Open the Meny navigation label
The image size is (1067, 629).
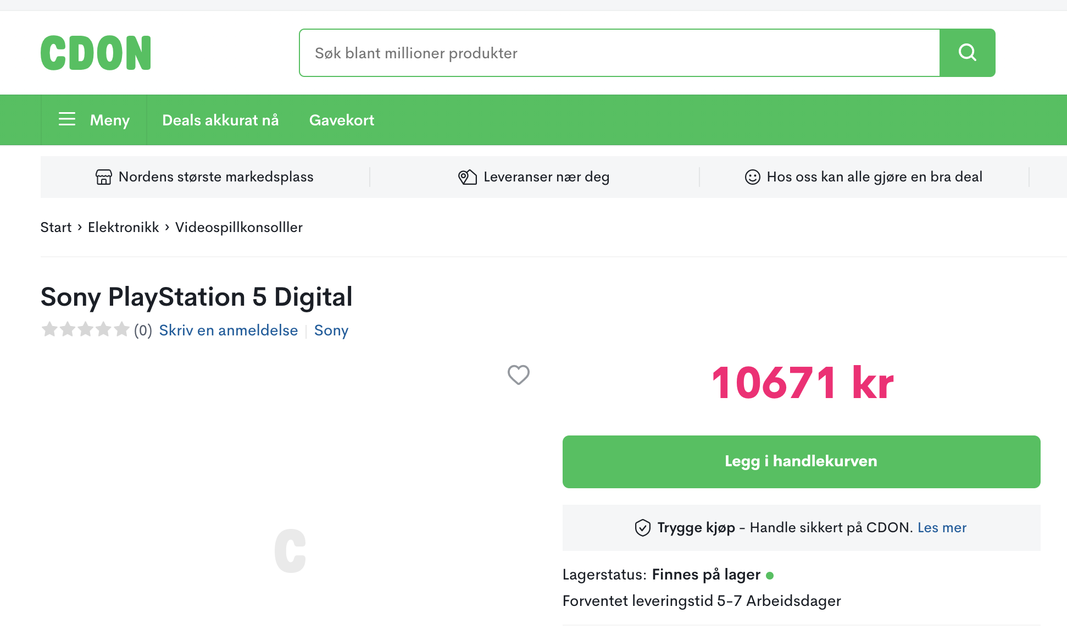point(110,120)
